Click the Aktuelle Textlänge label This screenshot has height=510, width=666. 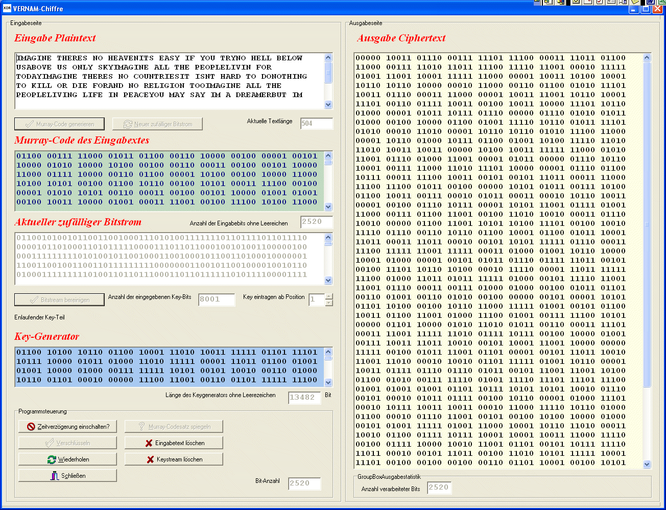[270, 121]
